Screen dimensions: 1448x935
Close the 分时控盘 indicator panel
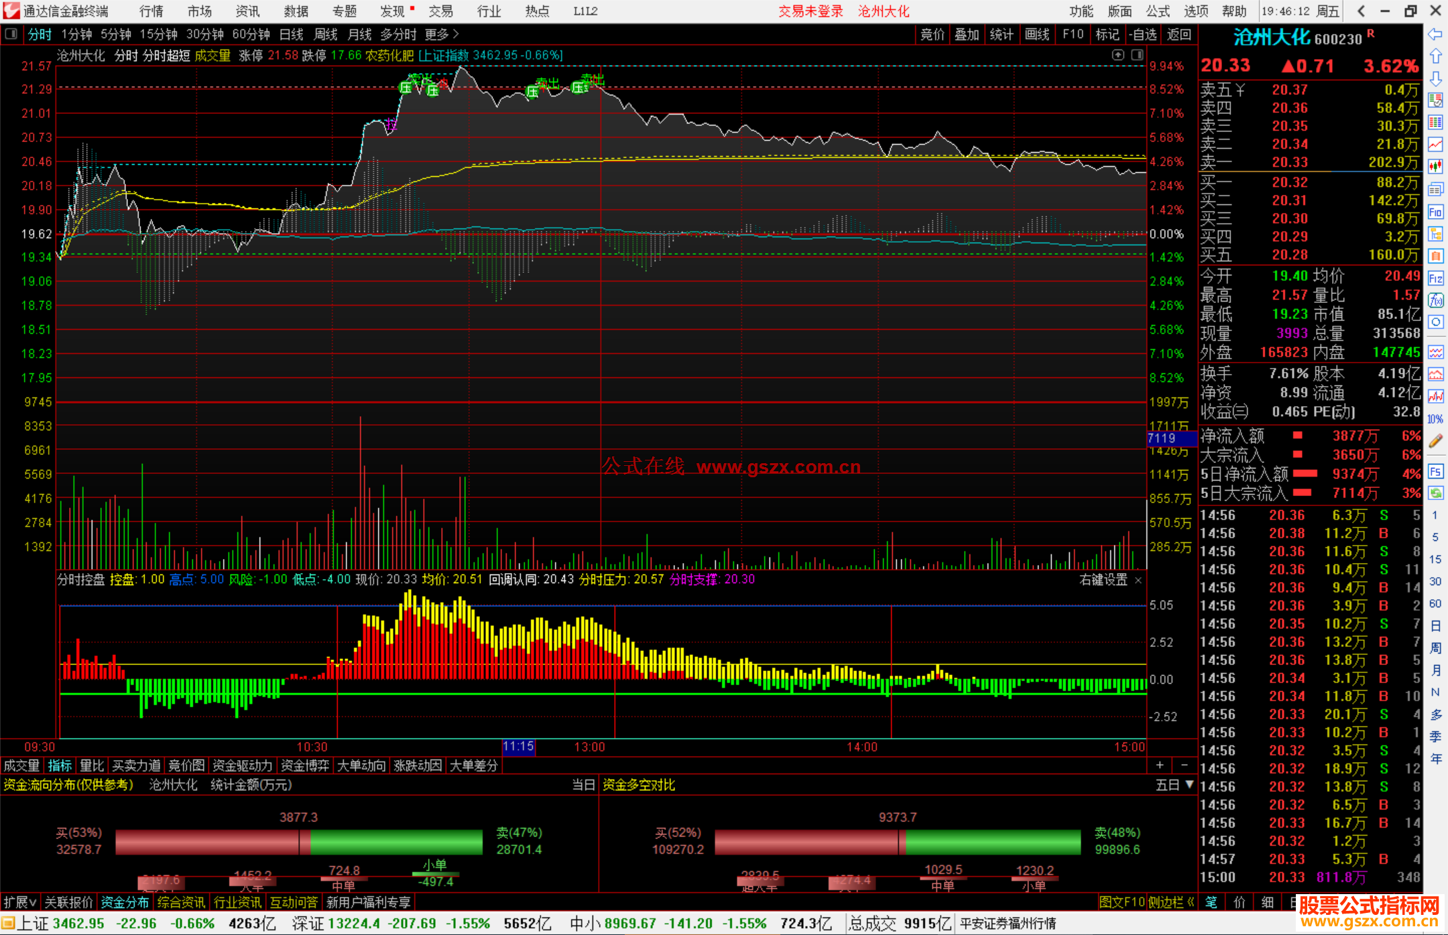click(1138, 580)
